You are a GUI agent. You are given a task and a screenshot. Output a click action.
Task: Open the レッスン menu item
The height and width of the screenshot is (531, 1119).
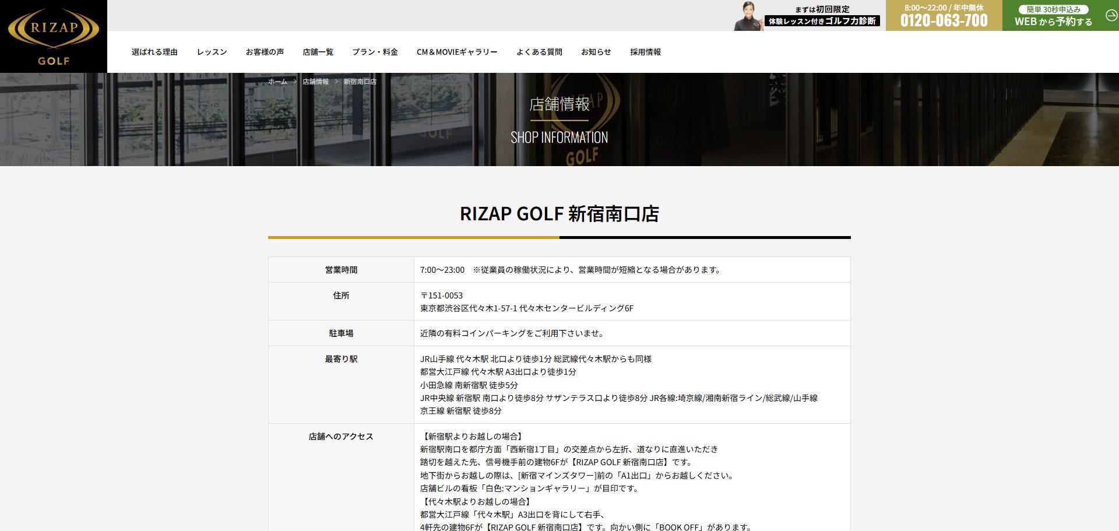(212, 52)
